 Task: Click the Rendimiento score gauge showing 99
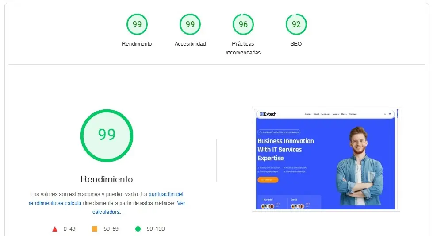[x=137, y=24]
